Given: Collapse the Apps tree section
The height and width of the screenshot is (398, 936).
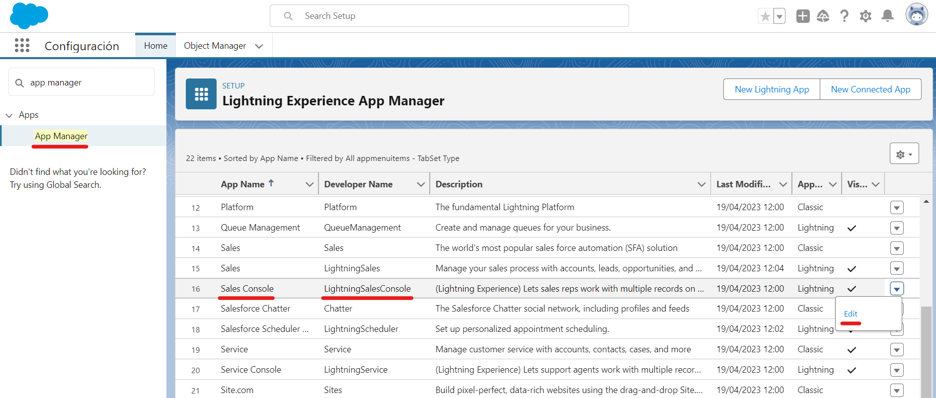Looking at the screenshot, I should (x=9, y=115).
